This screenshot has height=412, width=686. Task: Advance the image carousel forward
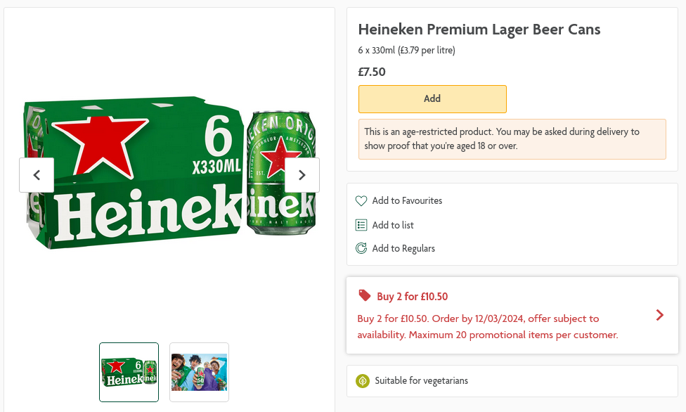(x=302, y=174)
